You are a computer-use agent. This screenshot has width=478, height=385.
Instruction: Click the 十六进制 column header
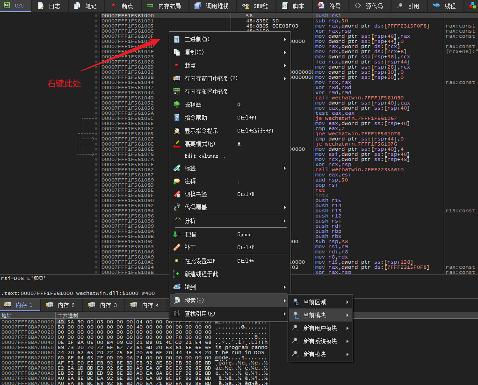[68, 315]
